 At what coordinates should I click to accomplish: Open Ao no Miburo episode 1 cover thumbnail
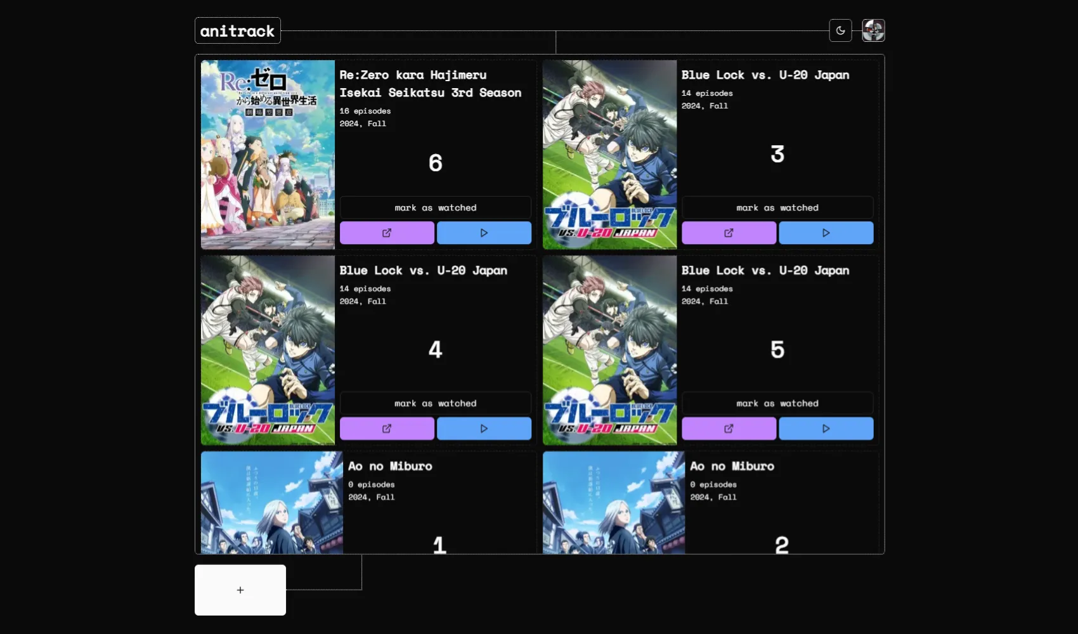point(272,503)
